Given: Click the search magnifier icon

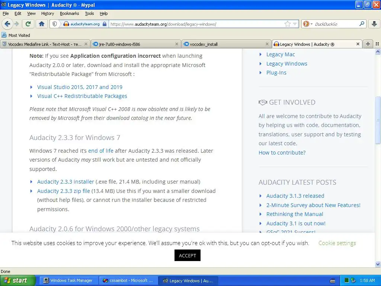Looking at the screenshot, I should coord(362,24).
